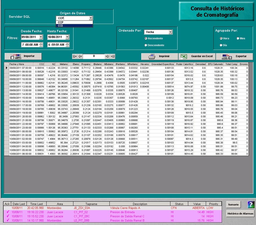Click alarm description Presion de Entrada
The height and width of the screenshot is (225, 256).
[x=122, y=212]
